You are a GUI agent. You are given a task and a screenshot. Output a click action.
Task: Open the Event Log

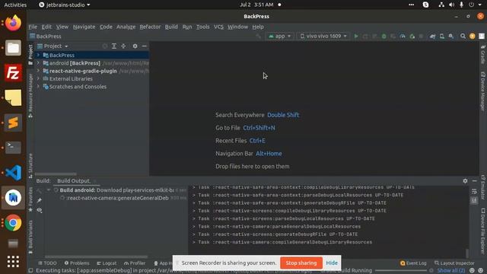[x=413, y=263]
